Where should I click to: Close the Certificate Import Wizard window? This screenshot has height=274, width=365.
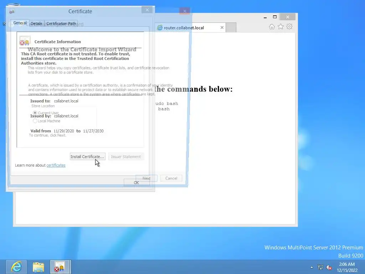pyautogui.click(x=185, y=11)
